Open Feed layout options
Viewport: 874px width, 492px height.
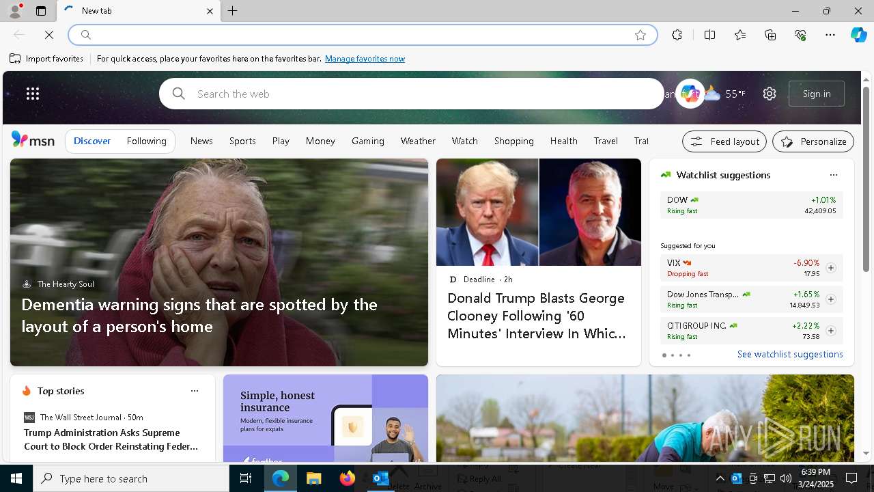click(724, 141)
